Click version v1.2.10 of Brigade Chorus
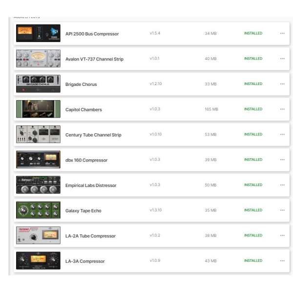The height and width of the screenshot is (293, 293). (x=156, y=84)
